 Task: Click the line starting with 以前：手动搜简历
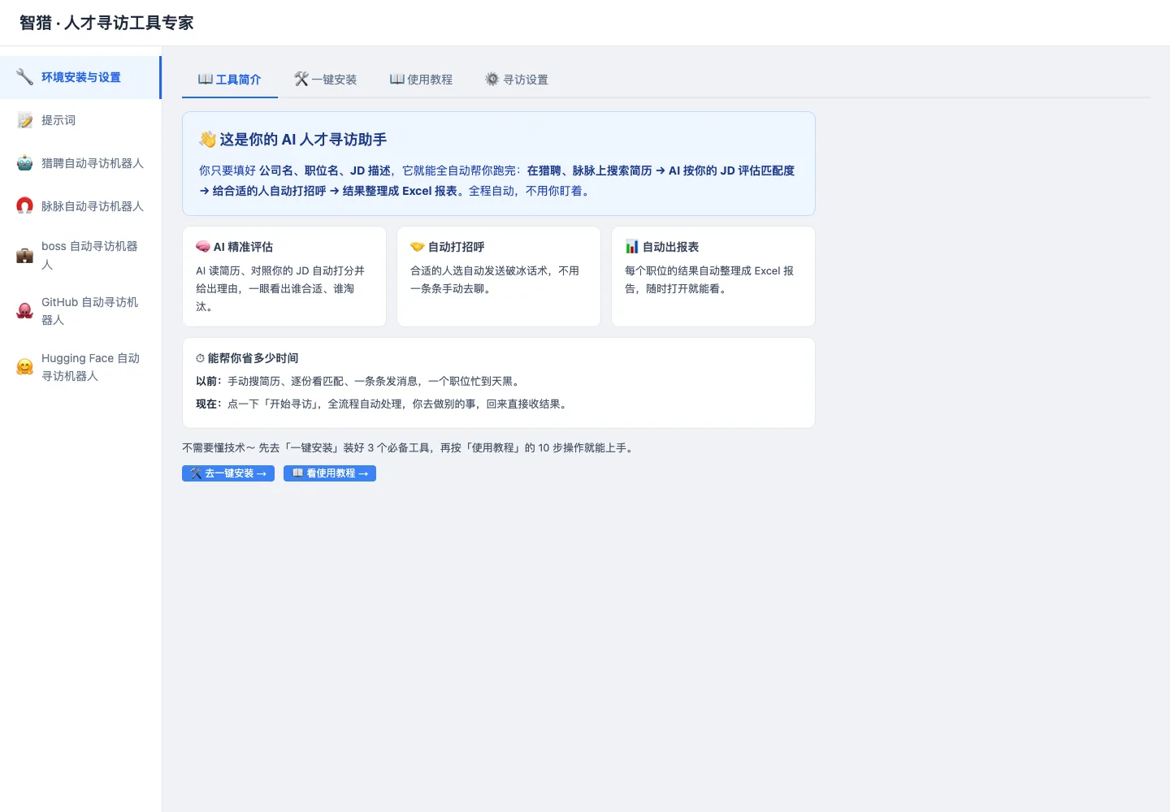click(358, 381)
